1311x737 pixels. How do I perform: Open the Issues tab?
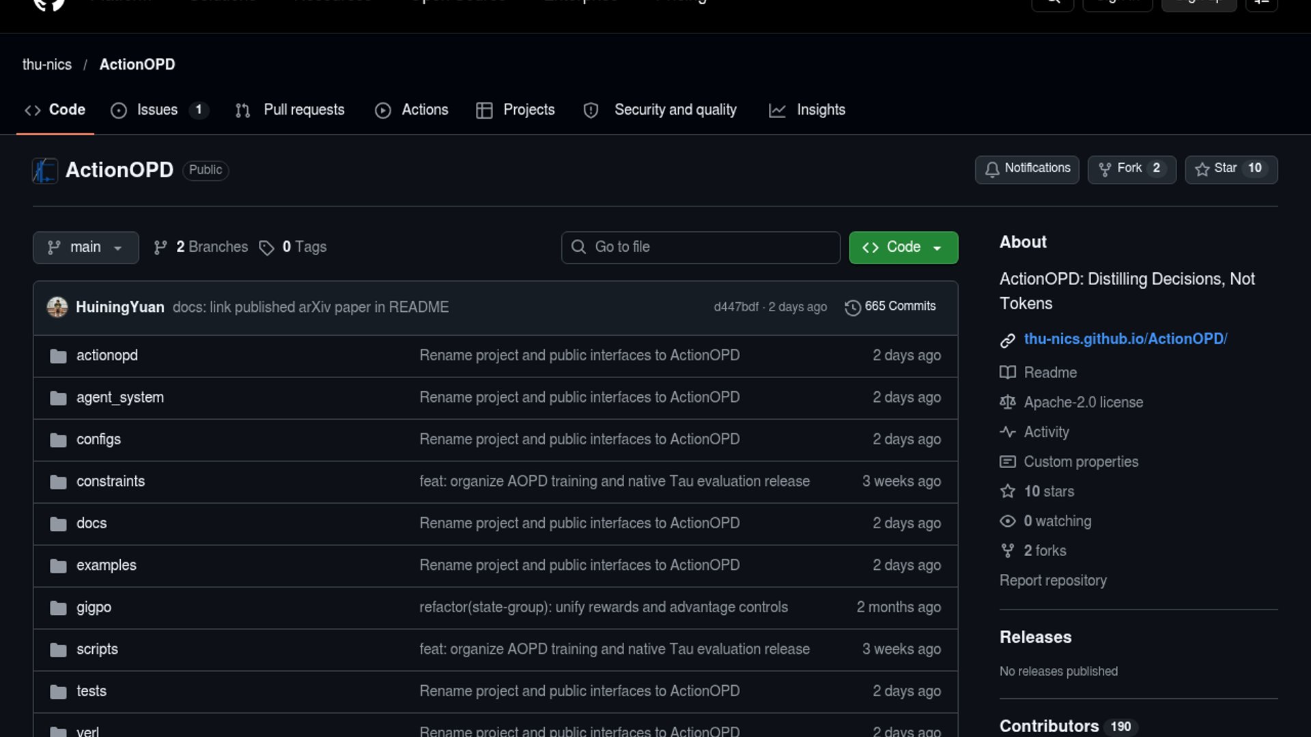tap(159, 110)
